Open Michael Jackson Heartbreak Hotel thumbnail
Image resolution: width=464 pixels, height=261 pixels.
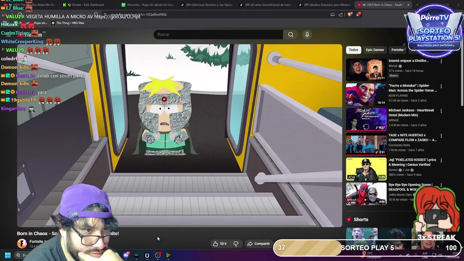pos(366,119)
